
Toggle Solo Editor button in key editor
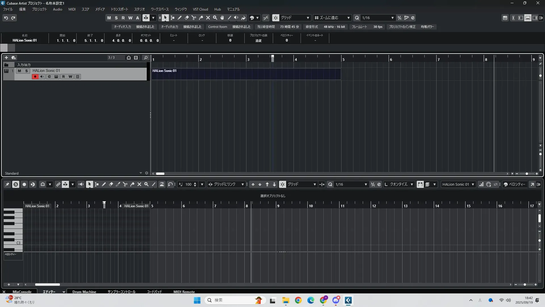pyautogui.click(x=16, y=184)
